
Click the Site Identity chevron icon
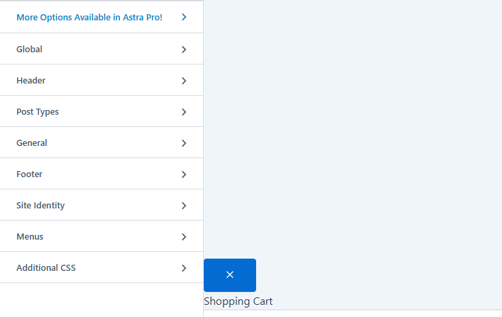coord(184,206)
